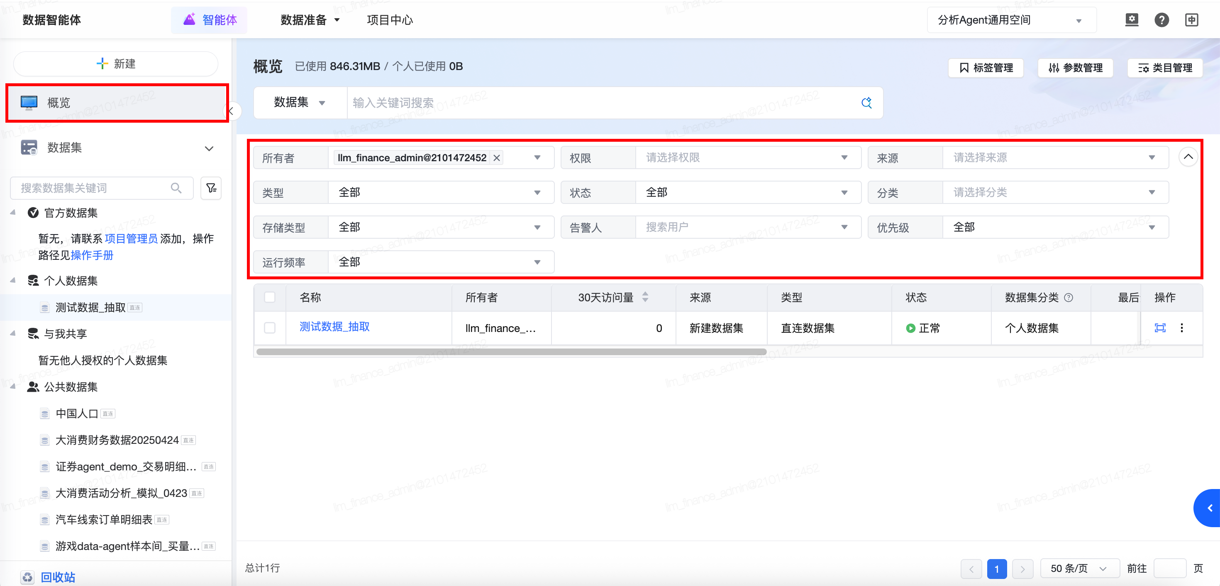Focus the 前往 page number input
Viewport: 1220px width, 586px height.
click(x=1169, y=569)
